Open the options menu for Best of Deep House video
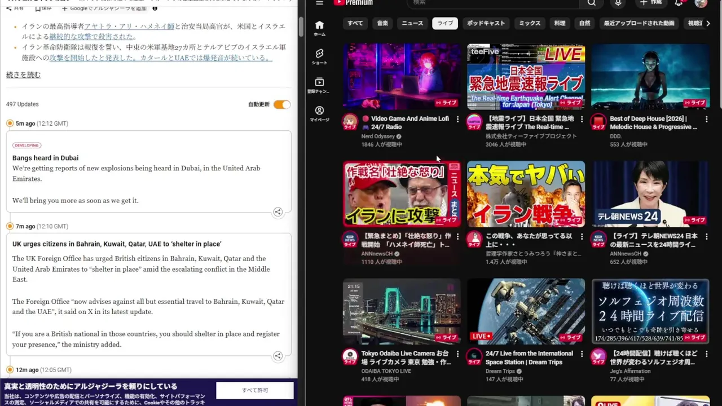The width and height of the screenshot is (722, 406). pos(706,119)
